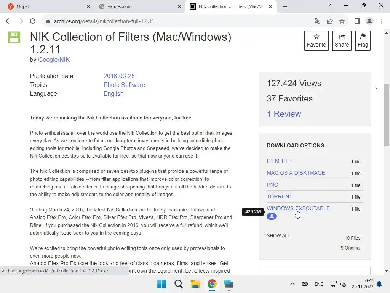Open the Photo Software topic link

(124, 85)
